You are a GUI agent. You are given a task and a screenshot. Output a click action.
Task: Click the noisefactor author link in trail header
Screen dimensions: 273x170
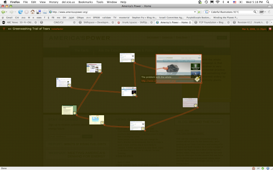click(57, 29)
